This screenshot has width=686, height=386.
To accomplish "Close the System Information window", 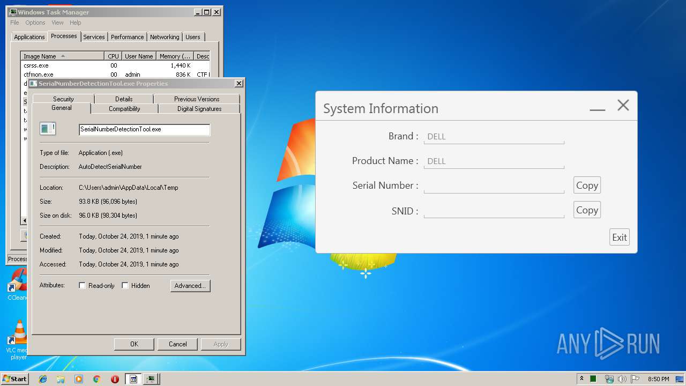I will 623,106.
